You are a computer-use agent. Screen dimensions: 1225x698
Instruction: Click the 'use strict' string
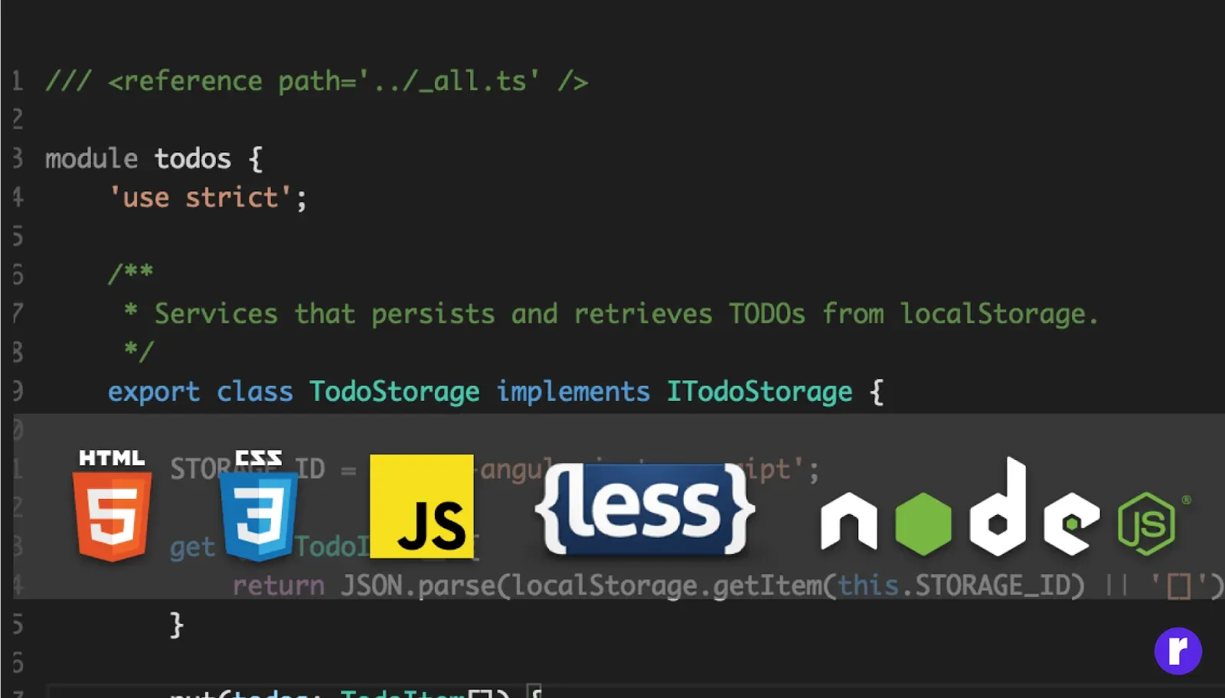pyautogui.click(x=200, y=198)
